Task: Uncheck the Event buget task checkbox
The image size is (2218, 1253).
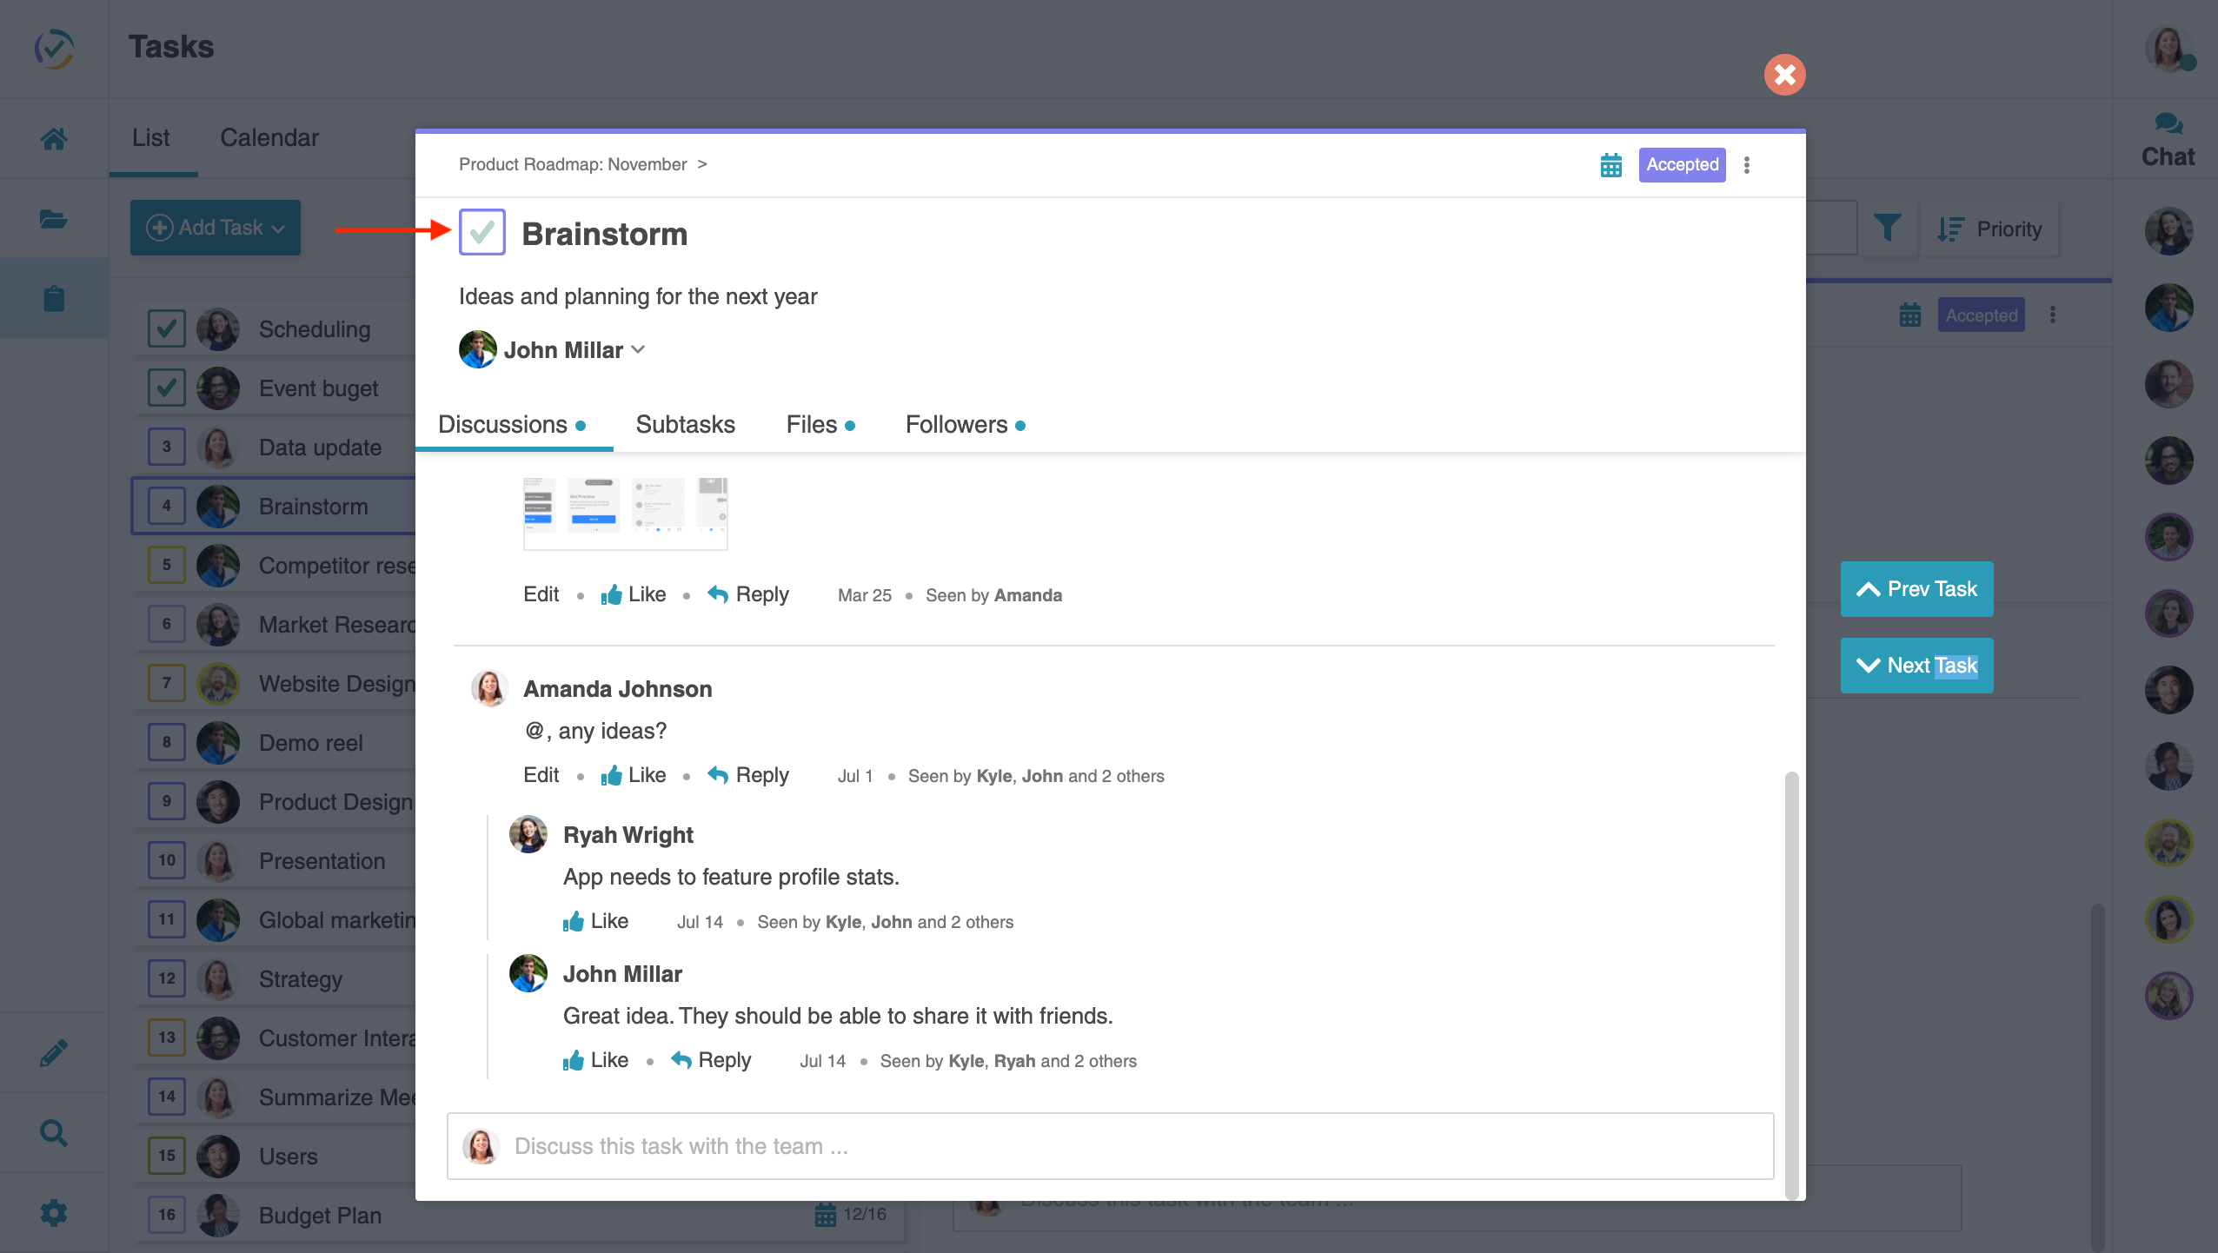Action: coord(166,388)
